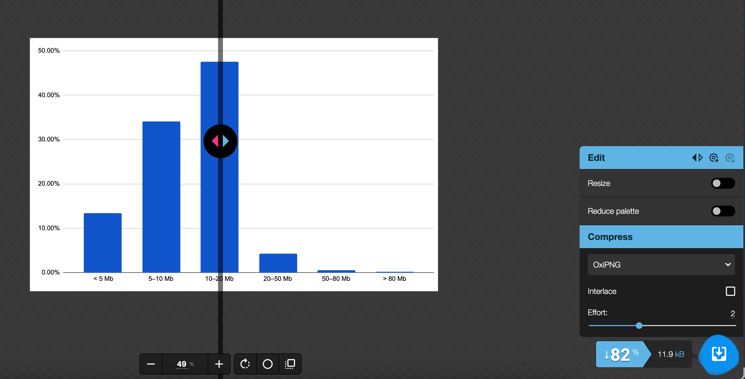745x379 pixels.
Task: Click the zoom out minus icon
Action: 151,364
